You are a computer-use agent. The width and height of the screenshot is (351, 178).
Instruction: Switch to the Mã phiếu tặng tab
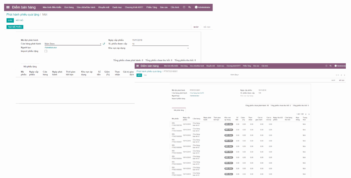tap(30, 66)
